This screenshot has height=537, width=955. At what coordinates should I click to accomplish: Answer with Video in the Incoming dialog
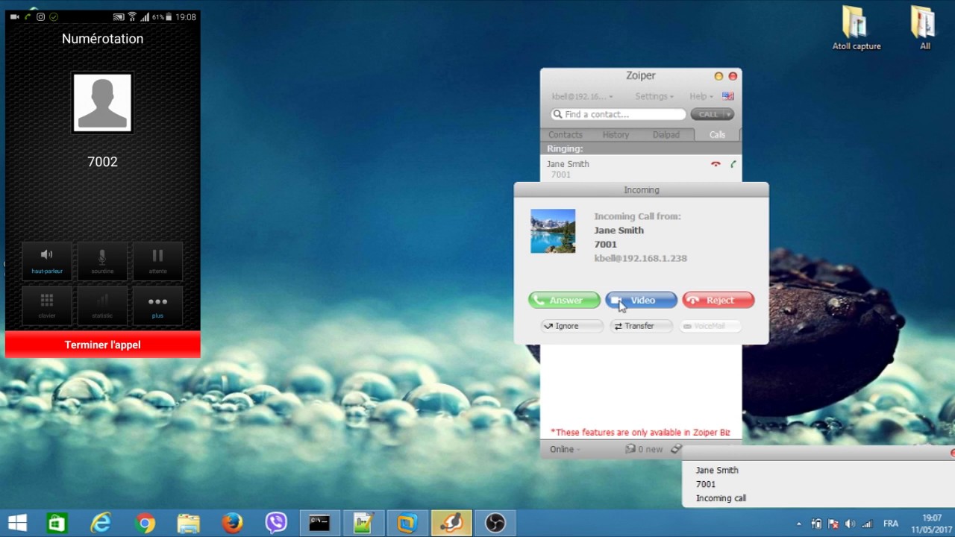pos(642,301)
